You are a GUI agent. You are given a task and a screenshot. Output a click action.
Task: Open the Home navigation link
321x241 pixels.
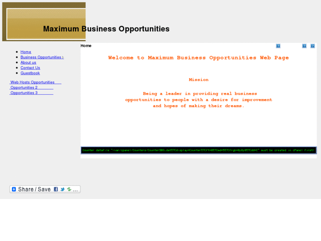coord(26,52)
